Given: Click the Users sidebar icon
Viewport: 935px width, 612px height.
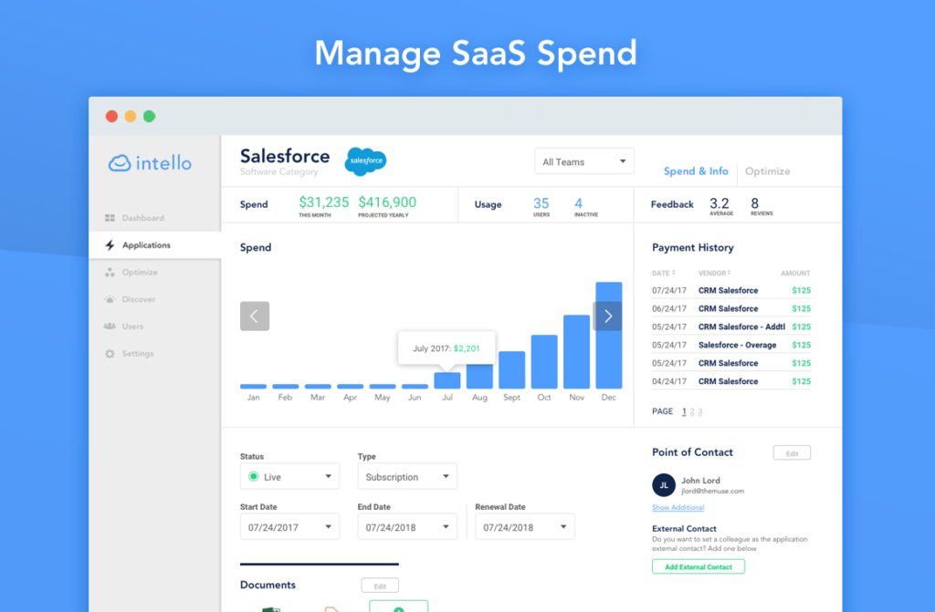Looking at the screenshot, I should pos(110,326).
